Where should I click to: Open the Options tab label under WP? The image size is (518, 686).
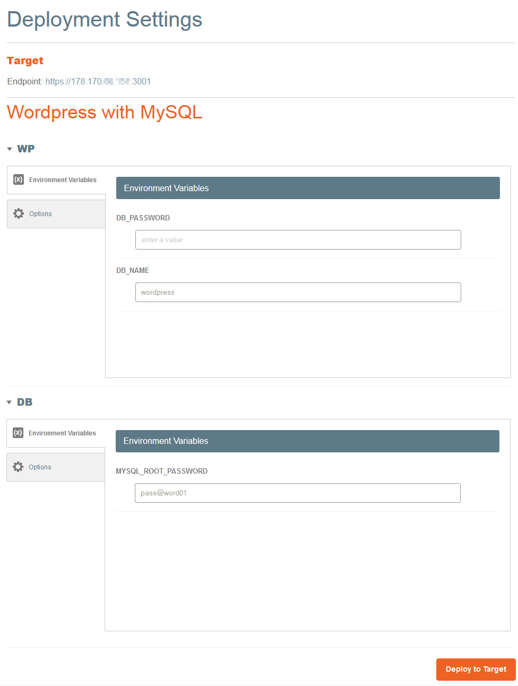(40, 214)
